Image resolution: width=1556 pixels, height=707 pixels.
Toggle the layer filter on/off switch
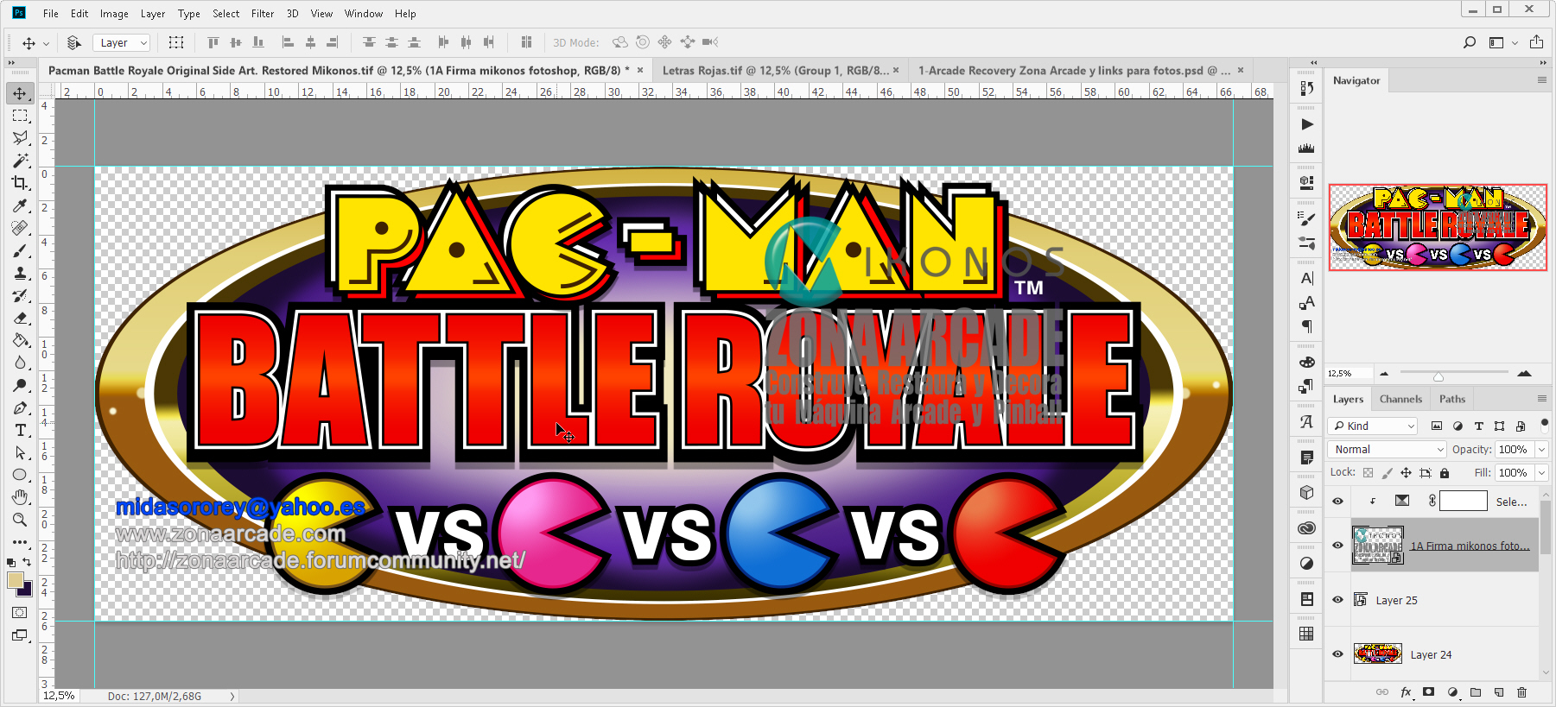[x=1544, y=425]
